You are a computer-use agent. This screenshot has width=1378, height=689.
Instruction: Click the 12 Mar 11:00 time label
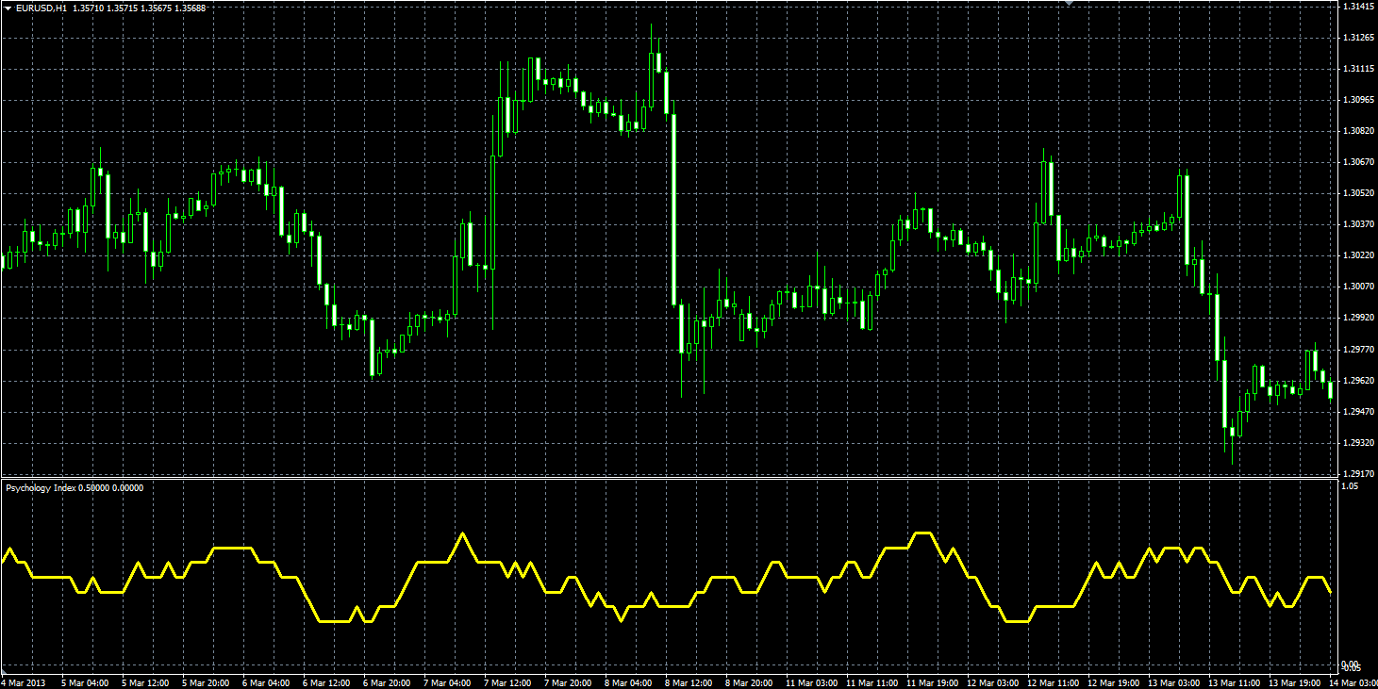(x=1053, y=682)
